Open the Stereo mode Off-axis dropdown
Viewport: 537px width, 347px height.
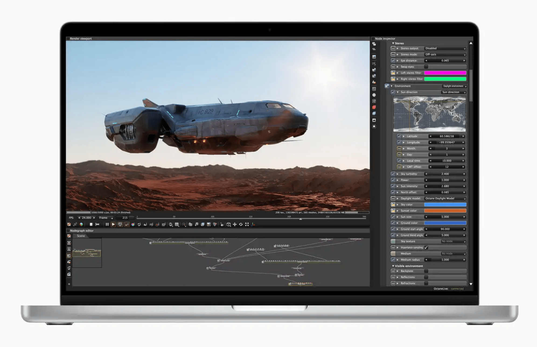[x=445, y=55]
